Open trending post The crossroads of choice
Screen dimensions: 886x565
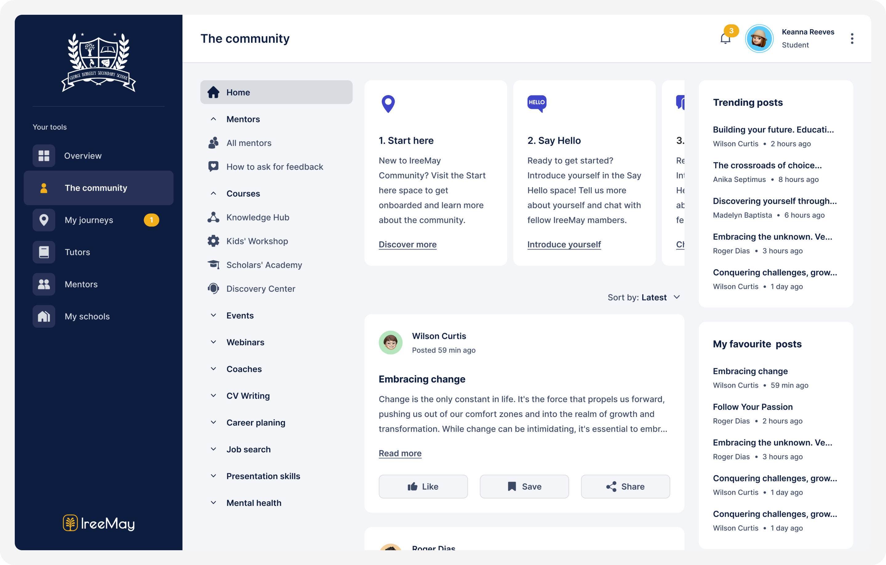pos(767,165)
